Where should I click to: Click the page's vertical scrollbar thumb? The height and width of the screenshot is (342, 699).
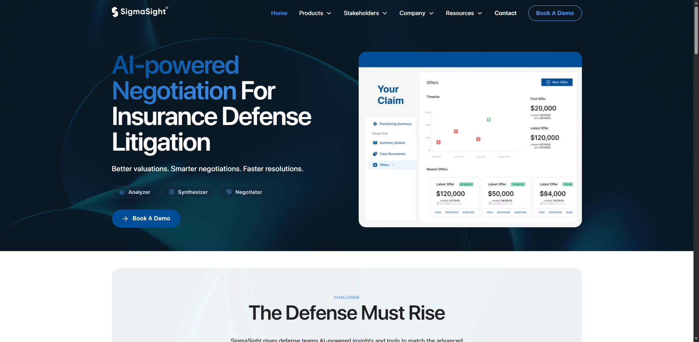(x=696, y=30)
